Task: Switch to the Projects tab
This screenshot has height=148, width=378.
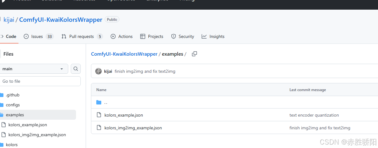Action: pos(152,36)
